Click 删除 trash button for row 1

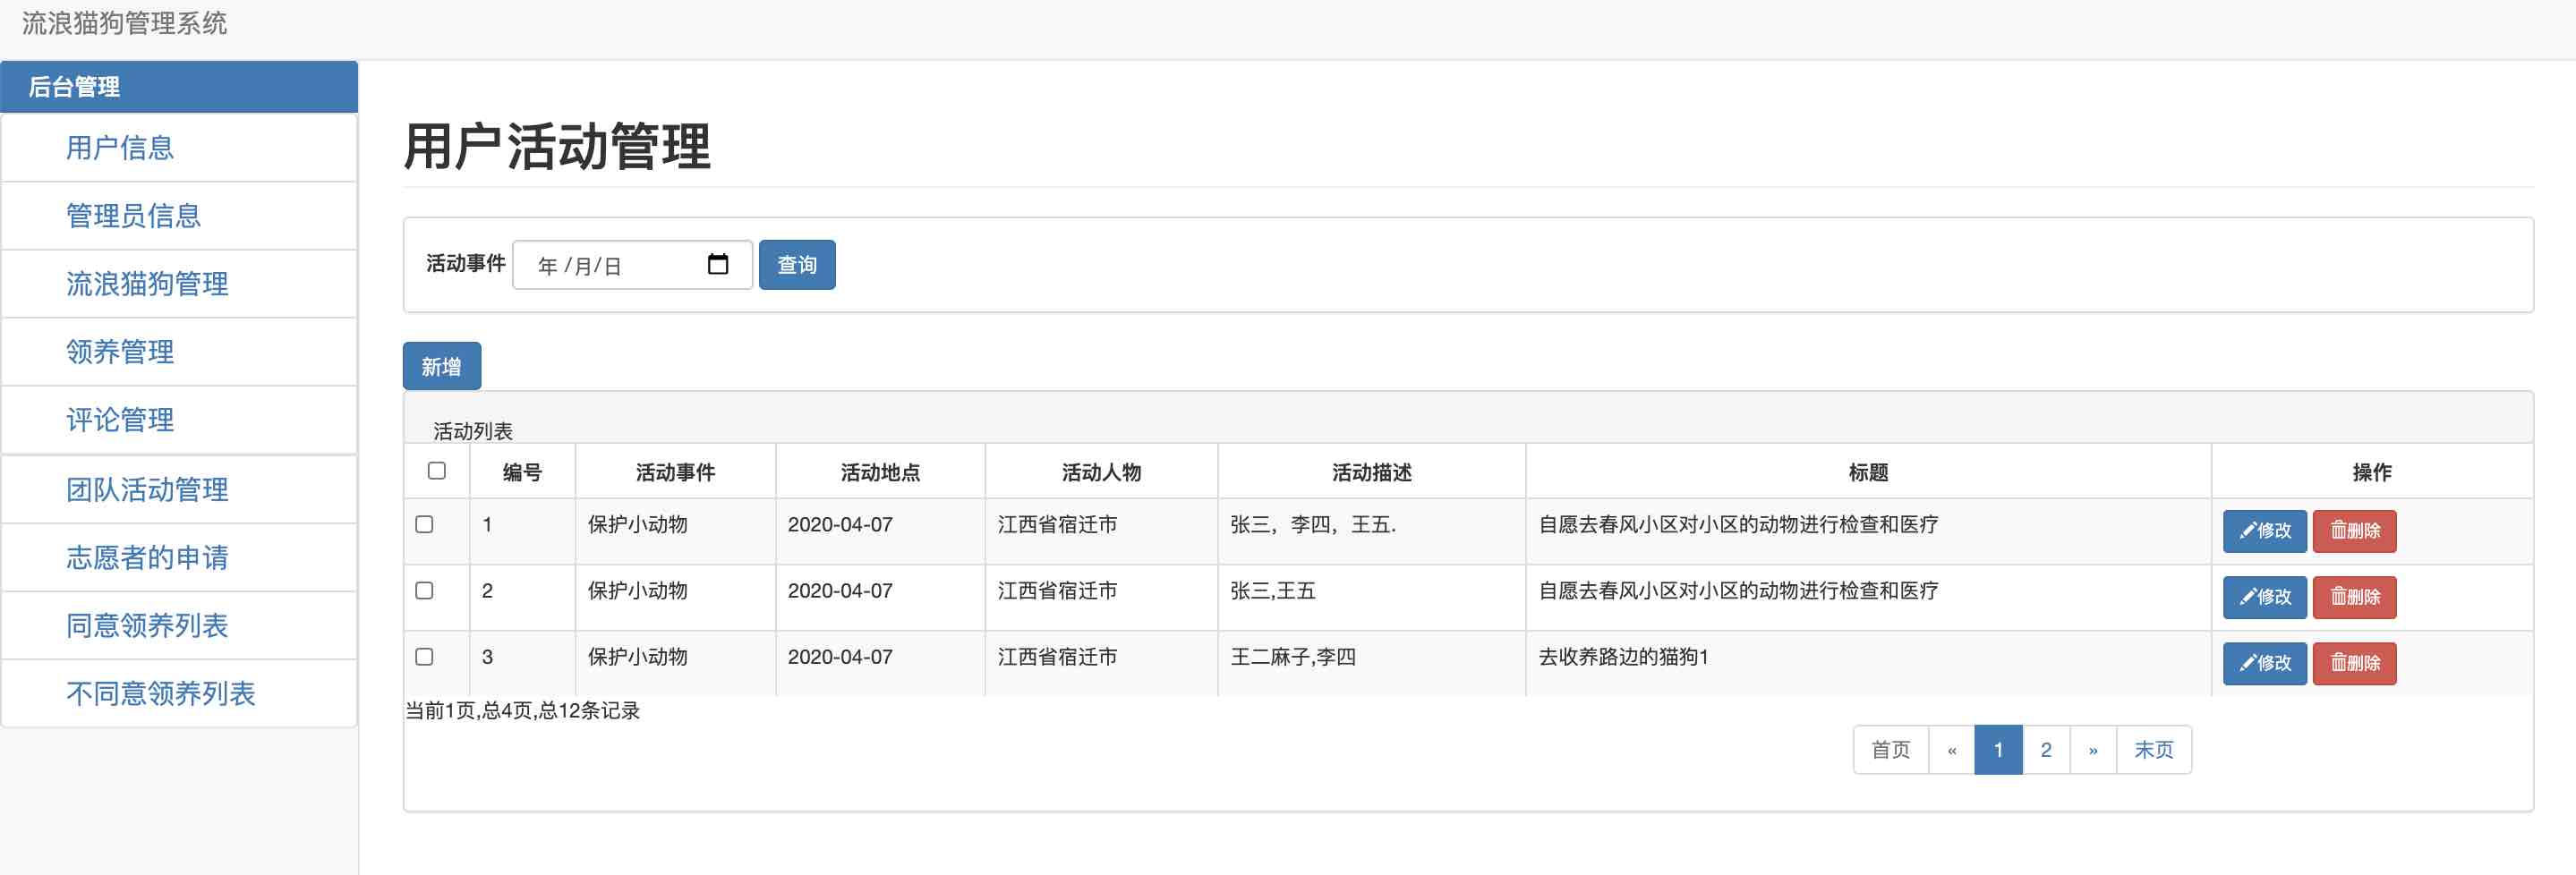point(2354,531)
